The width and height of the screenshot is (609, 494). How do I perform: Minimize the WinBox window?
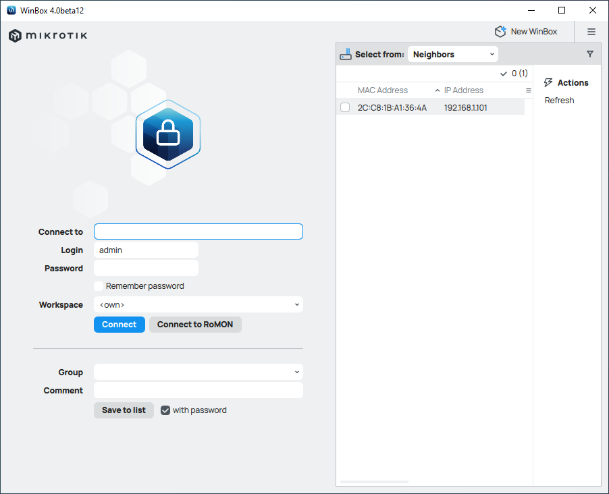click(x=531, y=10)
